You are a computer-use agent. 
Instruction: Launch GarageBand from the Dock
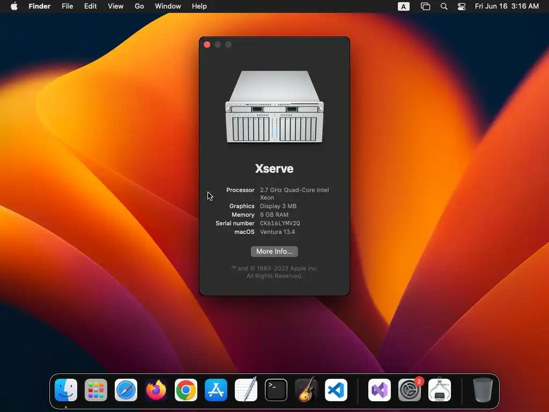pos(306,390)
